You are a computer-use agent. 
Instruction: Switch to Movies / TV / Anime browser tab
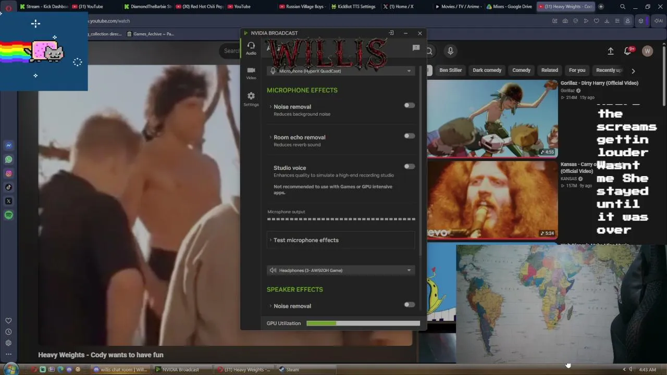pos(459,7)
